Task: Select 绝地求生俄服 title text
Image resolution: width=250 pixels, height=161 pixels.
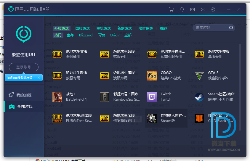Action: 124,115
